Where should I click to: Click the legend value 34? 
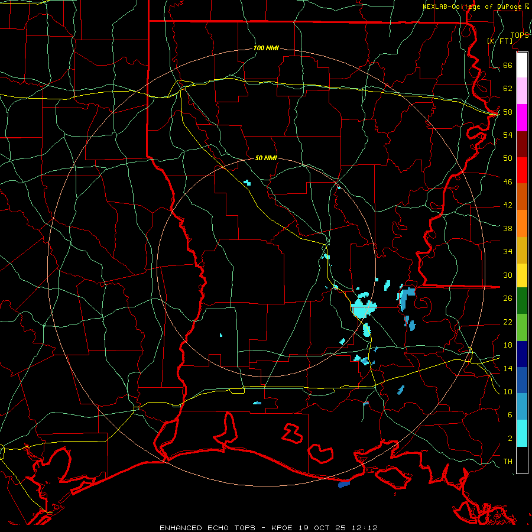(508, 252)
